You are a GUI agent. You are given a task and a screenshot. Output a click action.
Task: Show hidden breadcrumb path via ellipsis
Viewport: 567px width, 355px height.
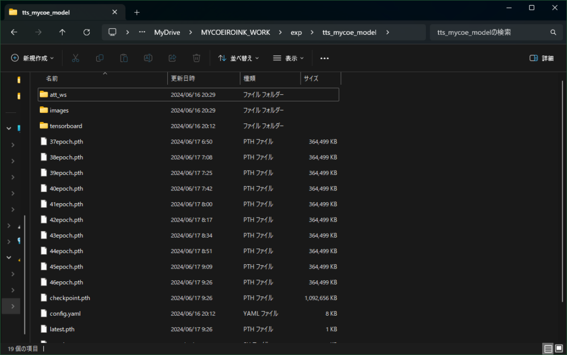point(142,32)
